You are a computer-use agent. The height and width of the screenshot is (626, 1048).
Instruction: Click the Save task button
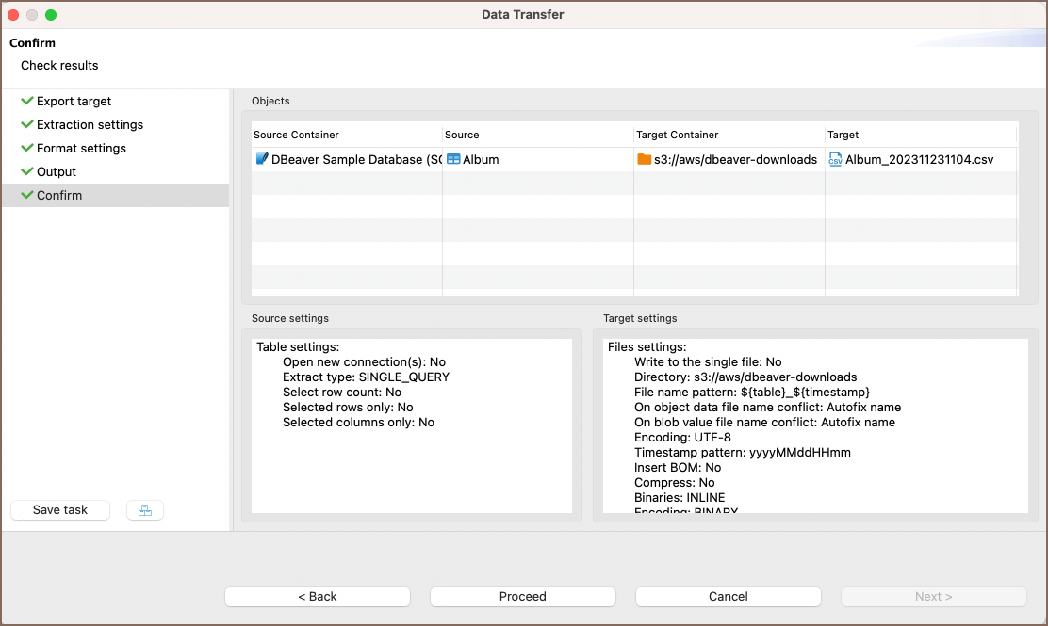click(x=60, y=510)
